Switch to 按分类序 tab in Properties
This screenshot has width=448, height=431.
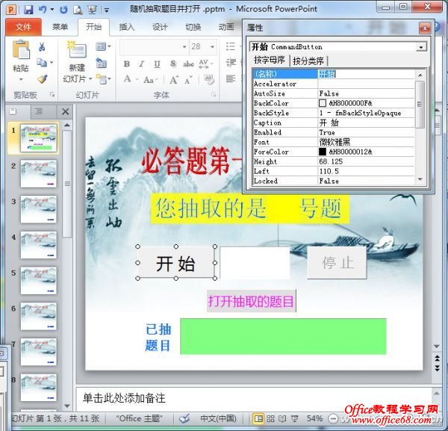[308, 61]
